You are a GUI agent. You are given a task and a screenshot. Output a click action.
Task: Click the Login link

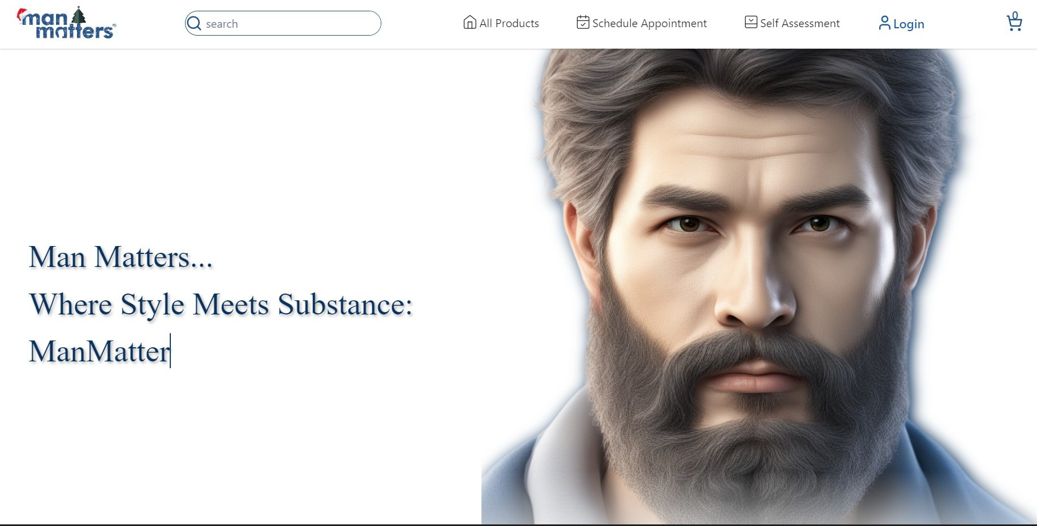click(909, 24)
